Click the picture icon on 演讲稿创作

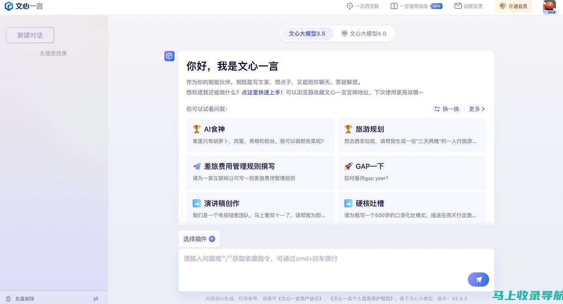197,203
